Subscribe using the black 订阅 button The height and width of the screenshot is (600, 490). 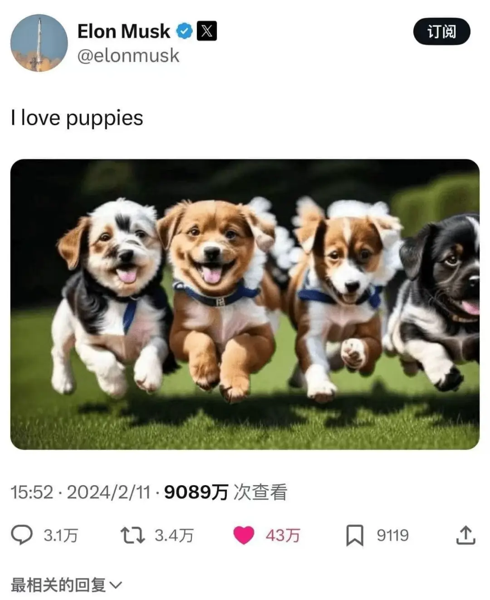coord(441,31)
